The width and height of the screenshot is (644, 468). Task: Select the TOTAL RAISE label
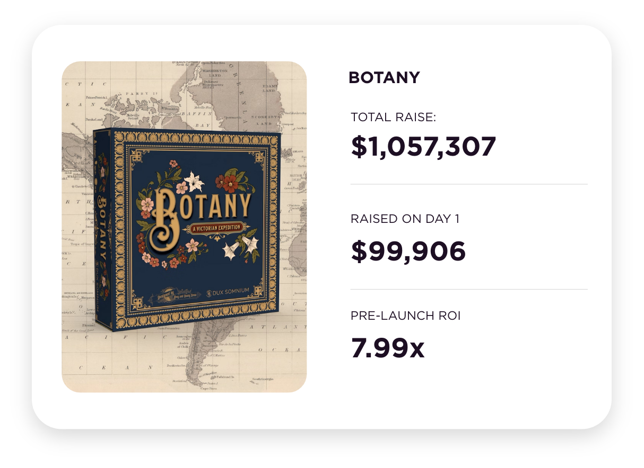[393, 117]
